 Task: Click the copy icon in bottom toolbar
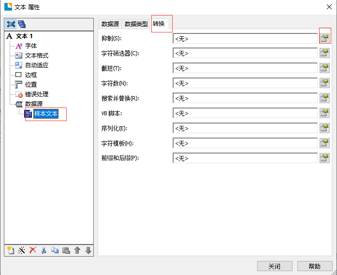[x=55, y=250]
